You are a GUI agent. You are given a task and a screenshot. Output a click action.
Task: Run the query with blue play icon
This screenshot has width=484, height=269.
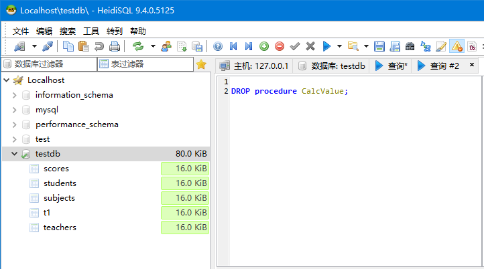pyautogui.click(x=326, y=47)
